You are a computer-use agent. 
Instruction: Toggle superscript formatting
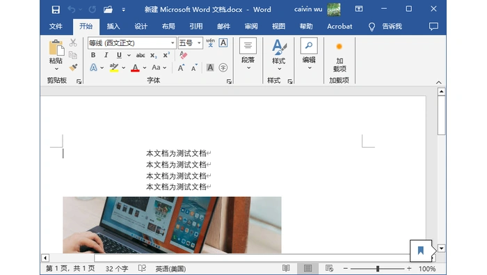(166, 55)
